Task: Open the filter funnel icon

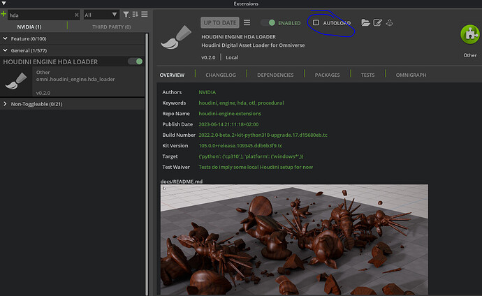Action: tap(126, 15)
